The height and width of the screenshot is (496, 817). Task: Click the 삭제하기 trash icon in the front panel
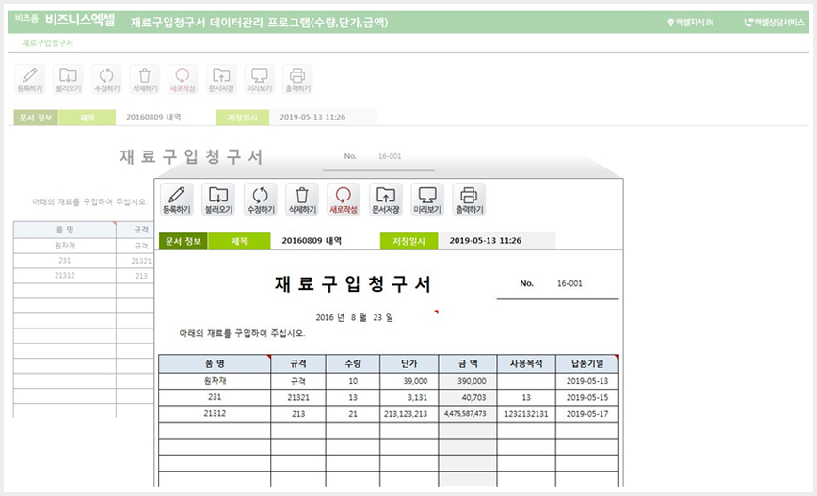(302, 200)
